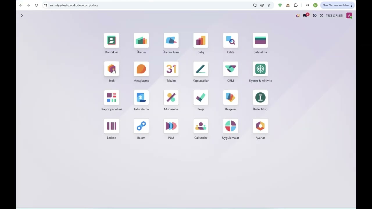This screenshot has width=372, height=209.
Task: Open the Kontaklar app
Action: coord(112,40)
